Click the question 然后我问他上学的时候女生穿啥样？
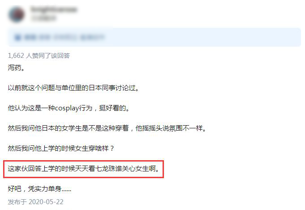 pyautogui.click(x=61, y=148)
